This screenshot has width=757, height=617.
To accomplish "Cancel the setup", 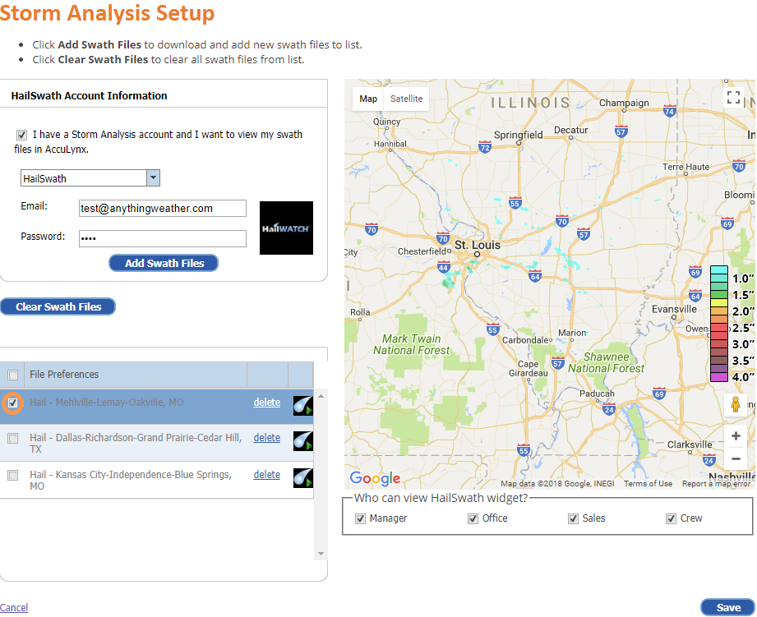I will [x=14, y=607].
